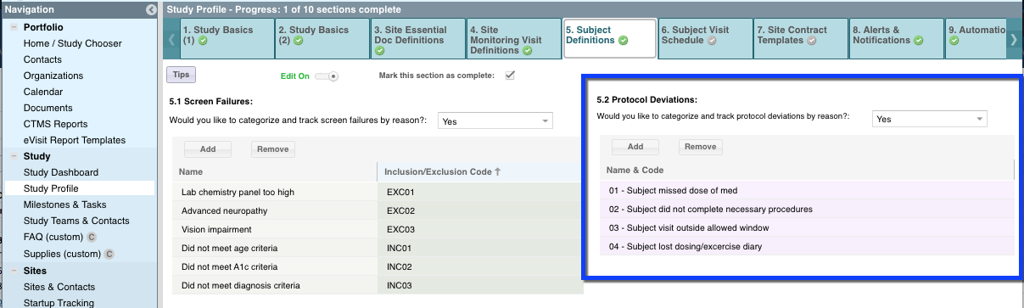The height and width of the screenshot is (308, 1024).
Task: Click Remove under Screen Failures
Action: pyautogui.click(x=272, y=149)
